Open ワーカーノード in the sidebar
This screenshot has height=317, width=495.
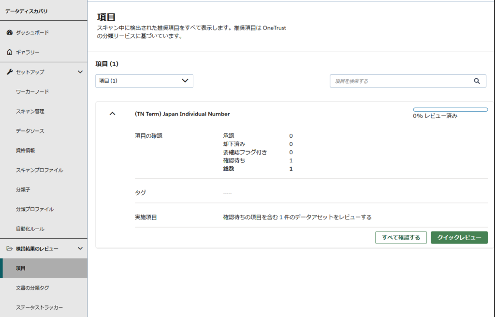click(32, 92)
